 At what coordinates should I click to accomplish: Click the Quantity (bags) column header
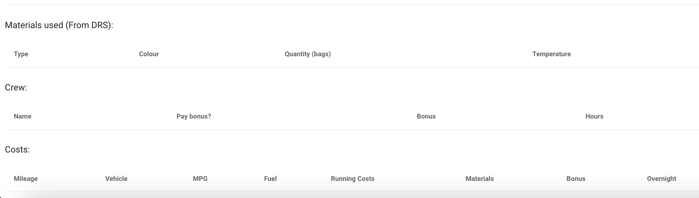(x=308, y=54)
